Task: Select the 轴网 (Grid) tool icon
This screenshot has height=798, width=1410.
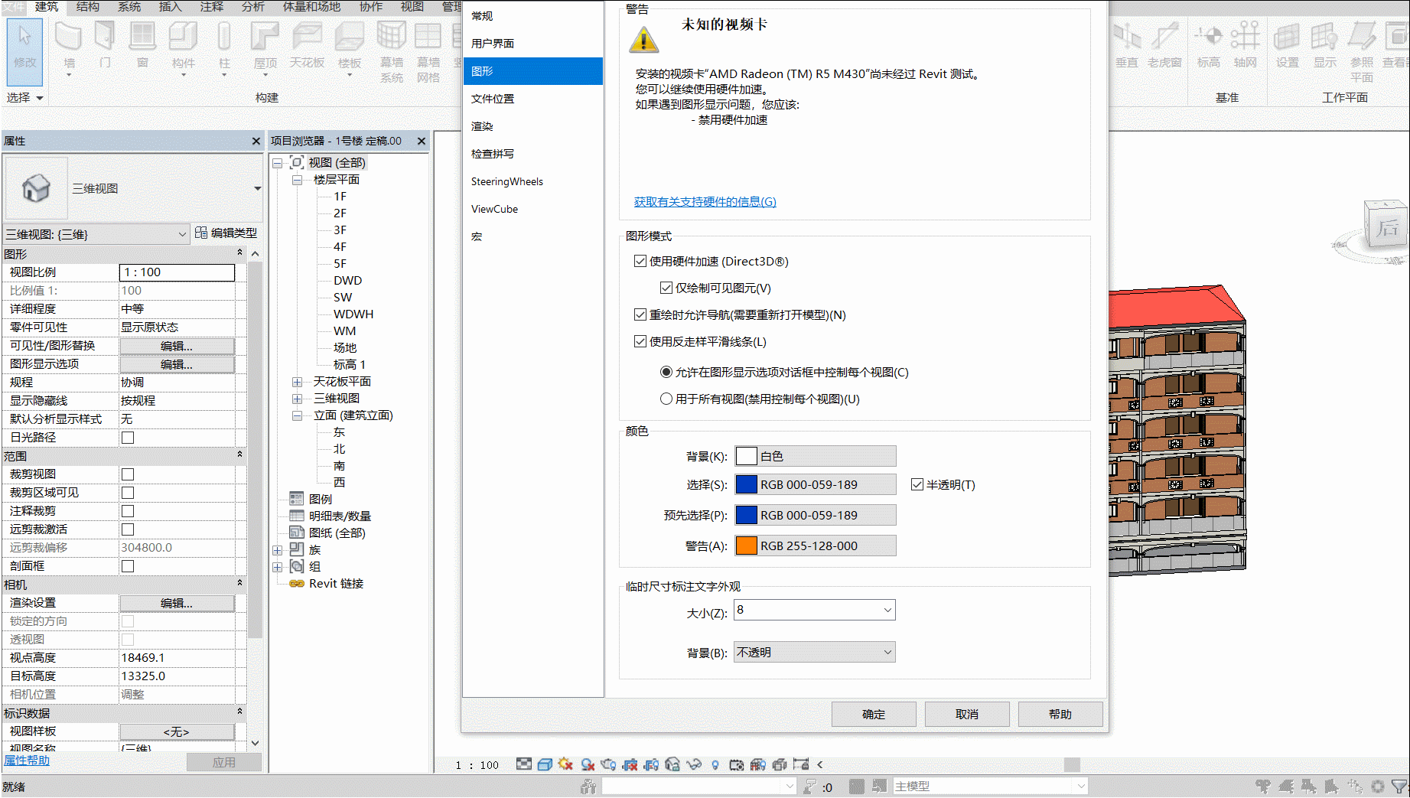Action: coord(1246,37)
